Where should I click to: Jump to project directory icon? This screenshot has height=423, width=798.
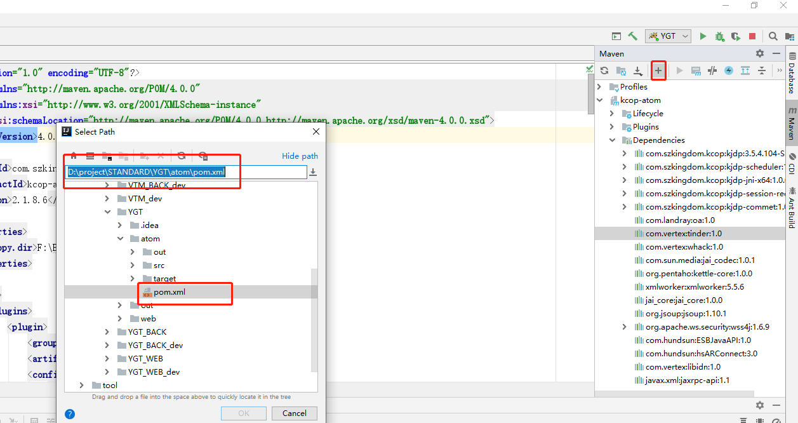pos(107,156)
